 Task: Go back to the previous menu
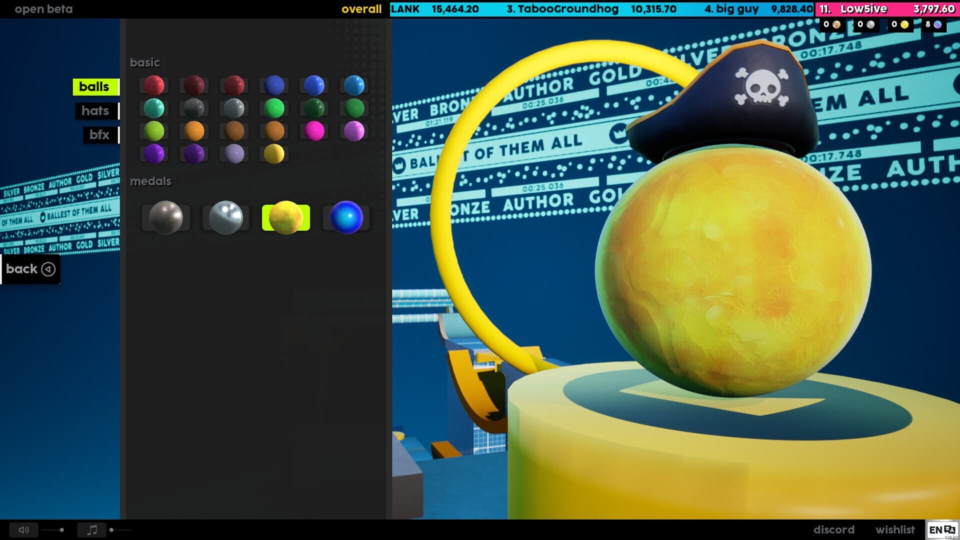(x=30, y=269)
